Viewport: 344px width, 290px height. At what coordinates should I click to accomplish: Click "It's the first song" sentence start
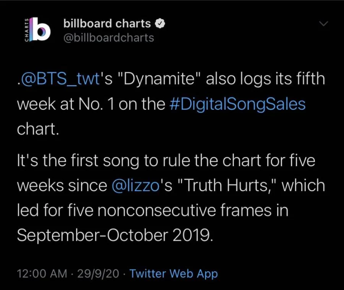76,161
